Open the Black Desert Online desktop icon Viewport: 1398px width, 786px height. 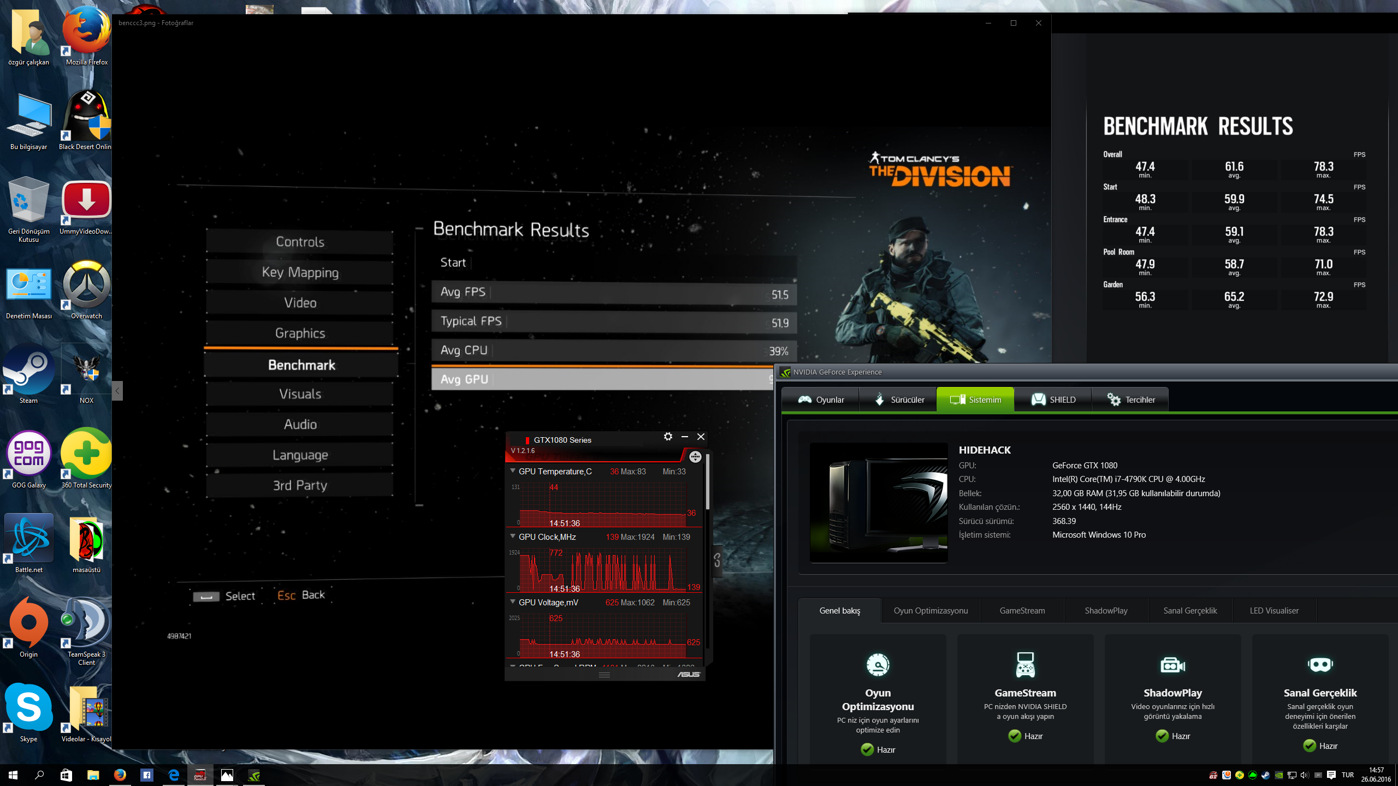(86, 120)
